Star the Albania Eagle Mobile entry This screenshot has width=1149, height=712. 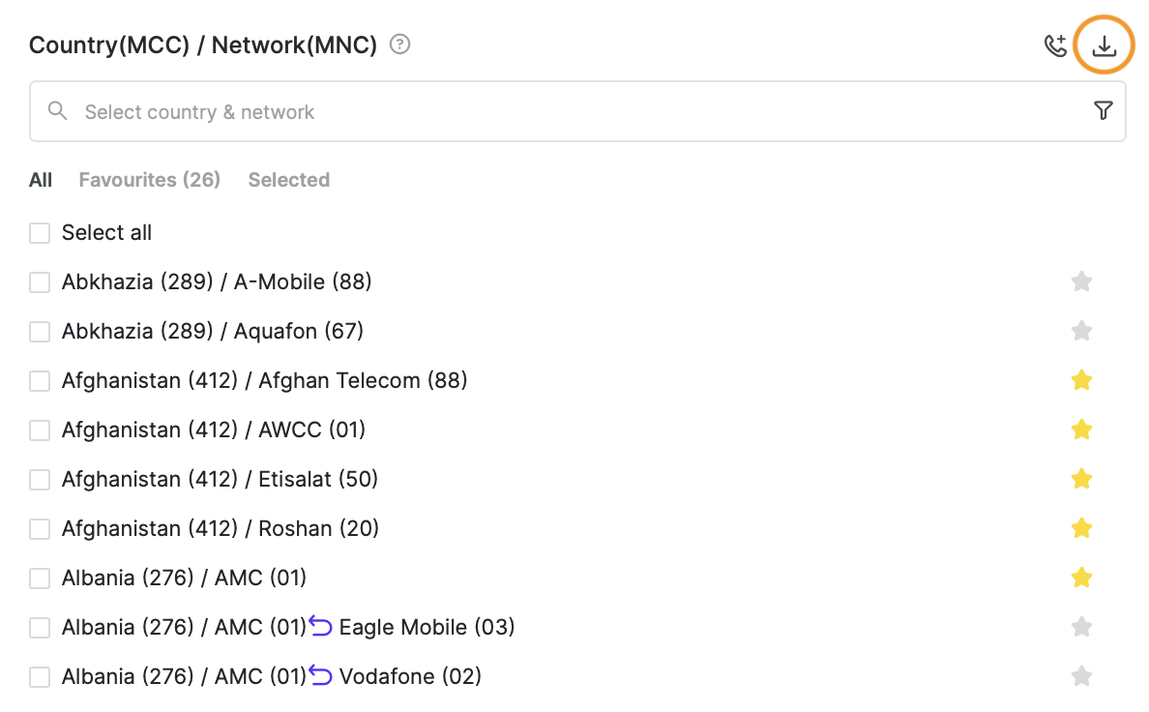(x=1081, y=627)
